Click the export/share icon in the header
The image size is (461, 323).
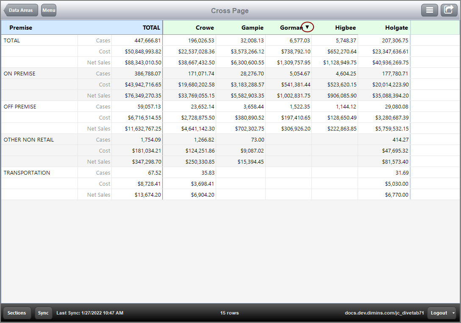449,10
